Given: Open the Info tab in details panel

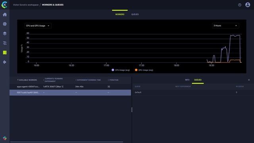Looking at the screenshot, I should (x=187, y=80).
